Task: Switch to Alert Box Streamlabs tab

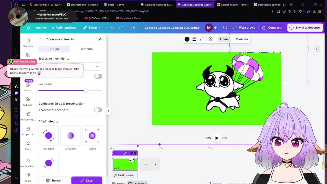Action: click(83, 5)
